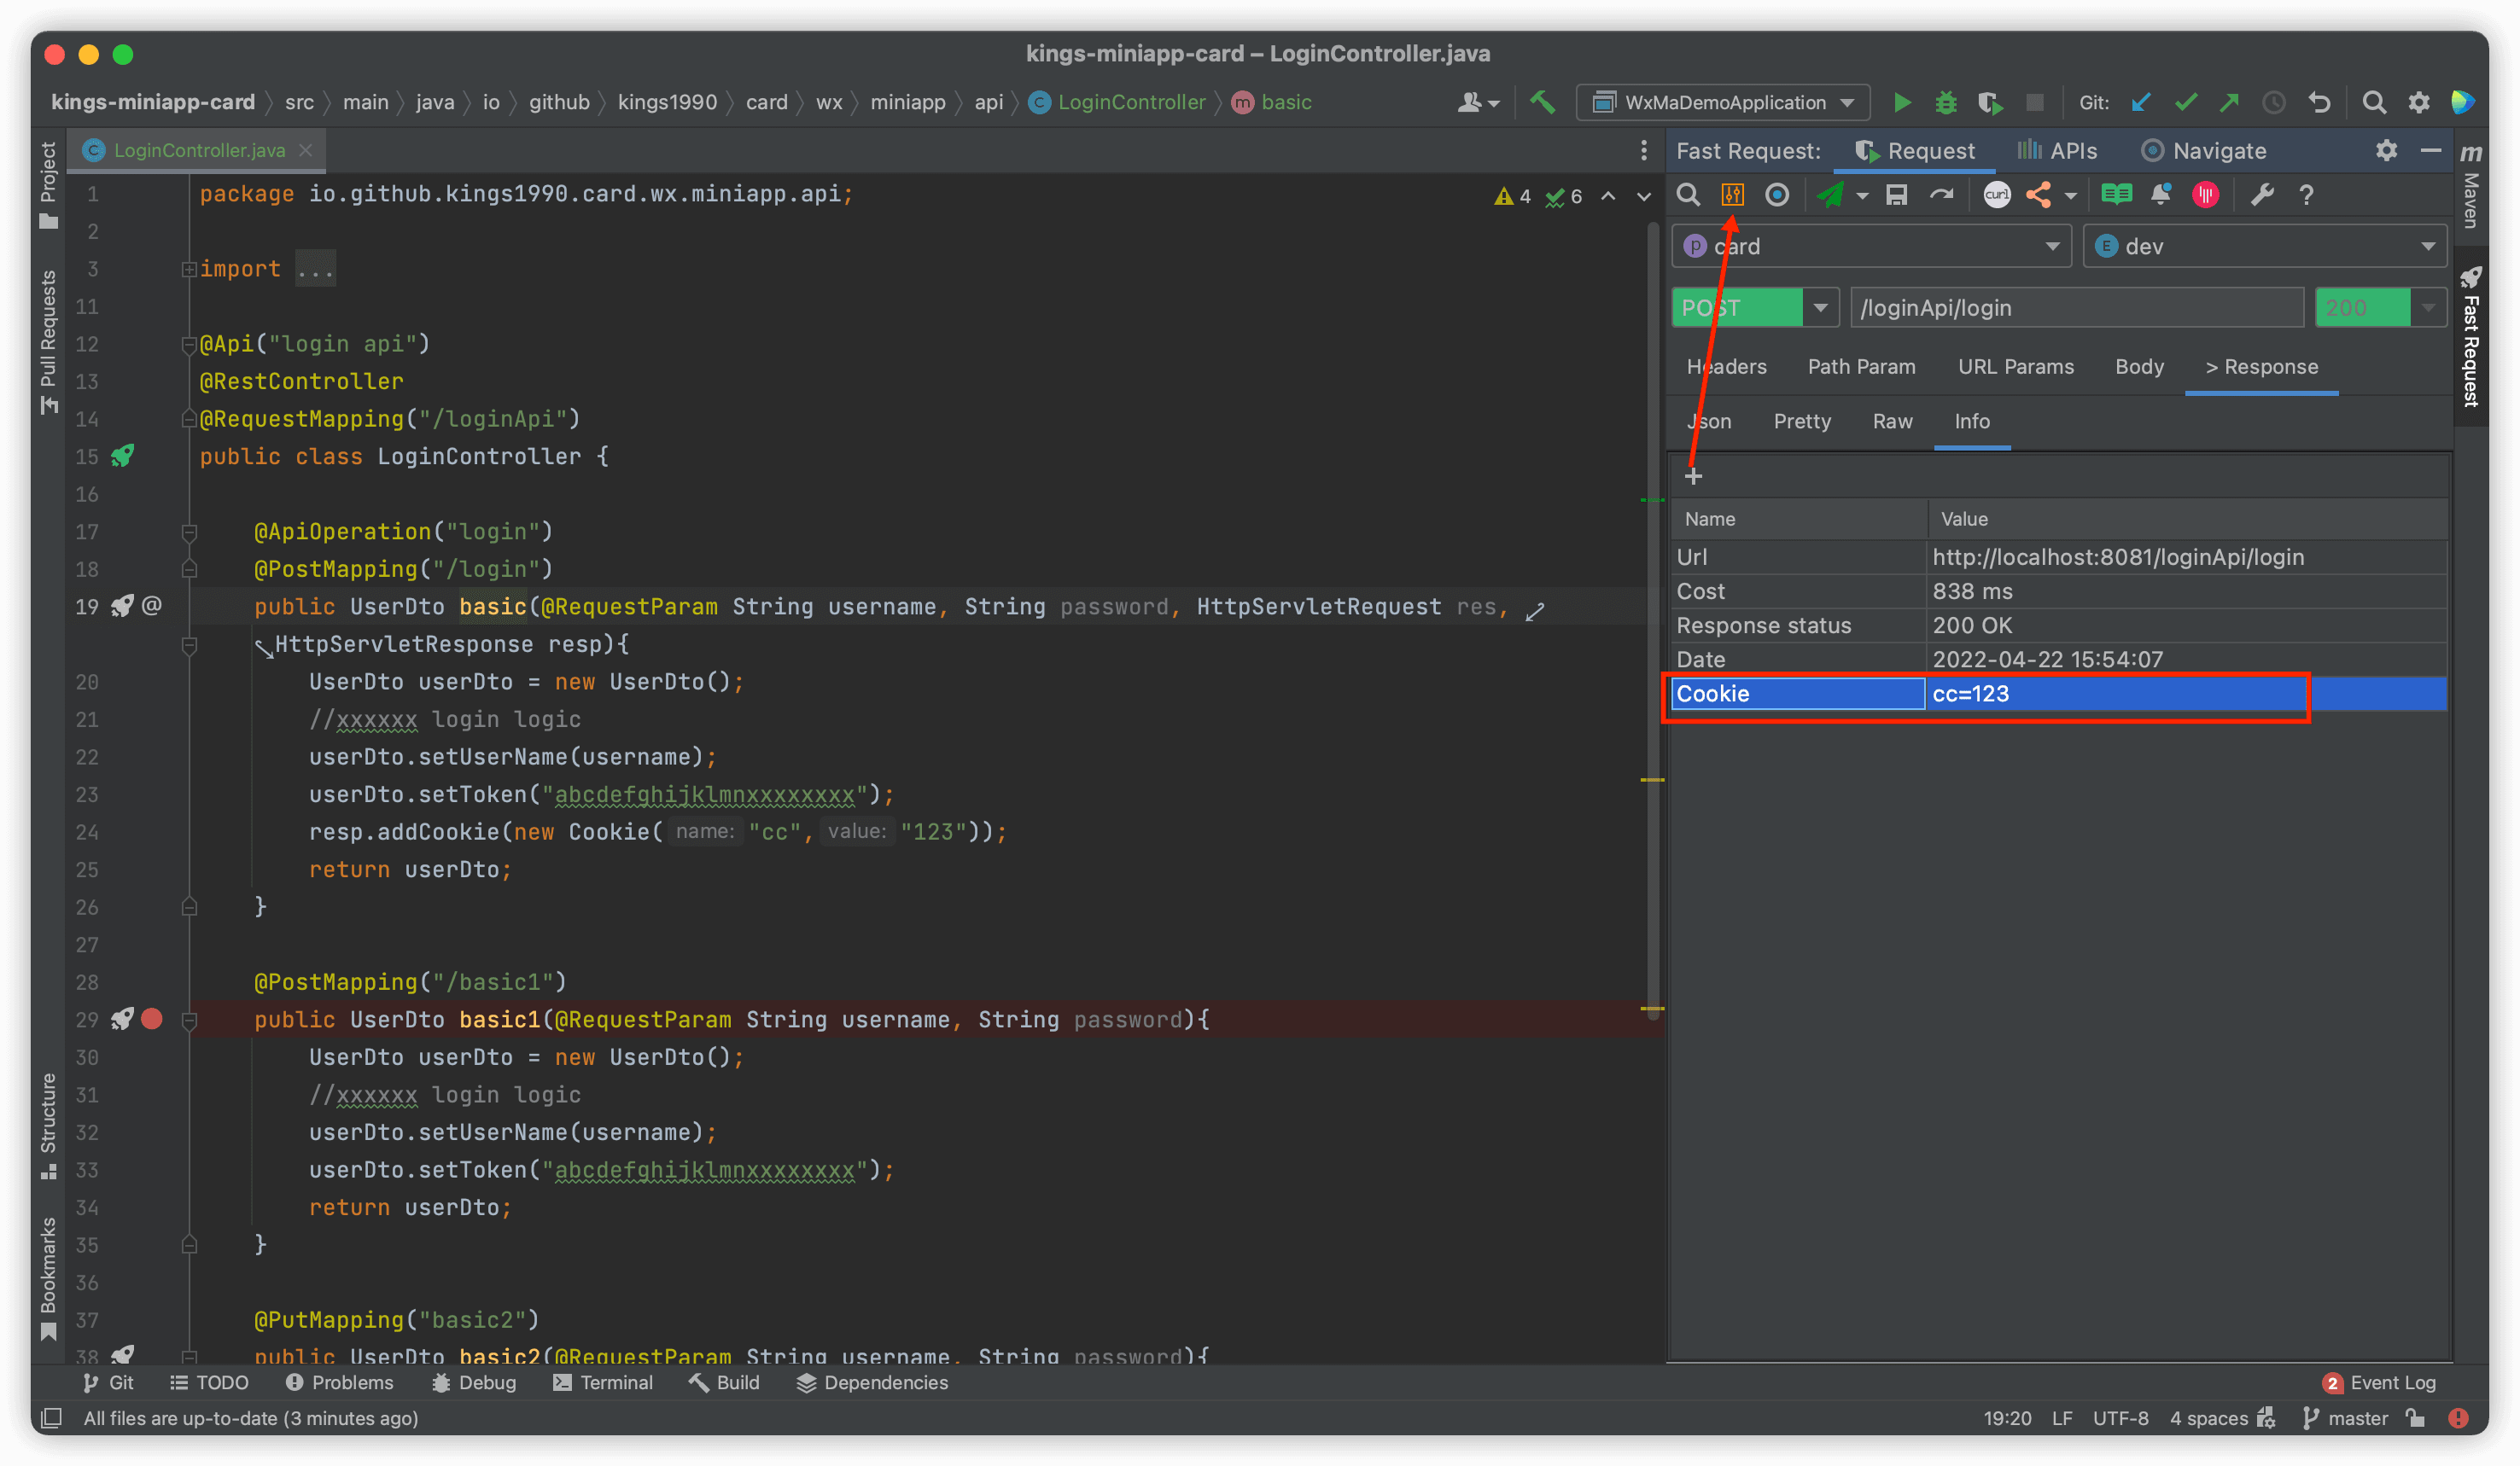Screen dimensions: 2520x1466
Task: Update project with the blue Git pull arrow
Action: [x=2141, y=102]
